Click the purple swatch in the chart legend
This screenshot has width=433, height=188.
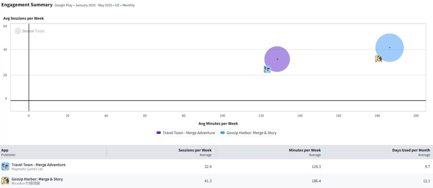point(158,133)
